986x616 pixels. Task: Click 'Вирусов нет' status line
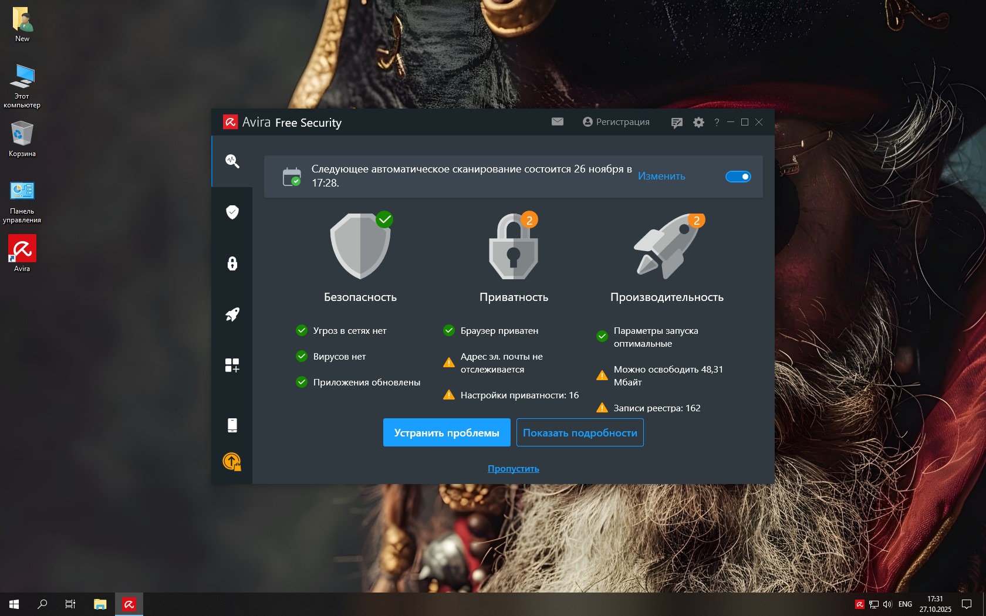point(331,357)
